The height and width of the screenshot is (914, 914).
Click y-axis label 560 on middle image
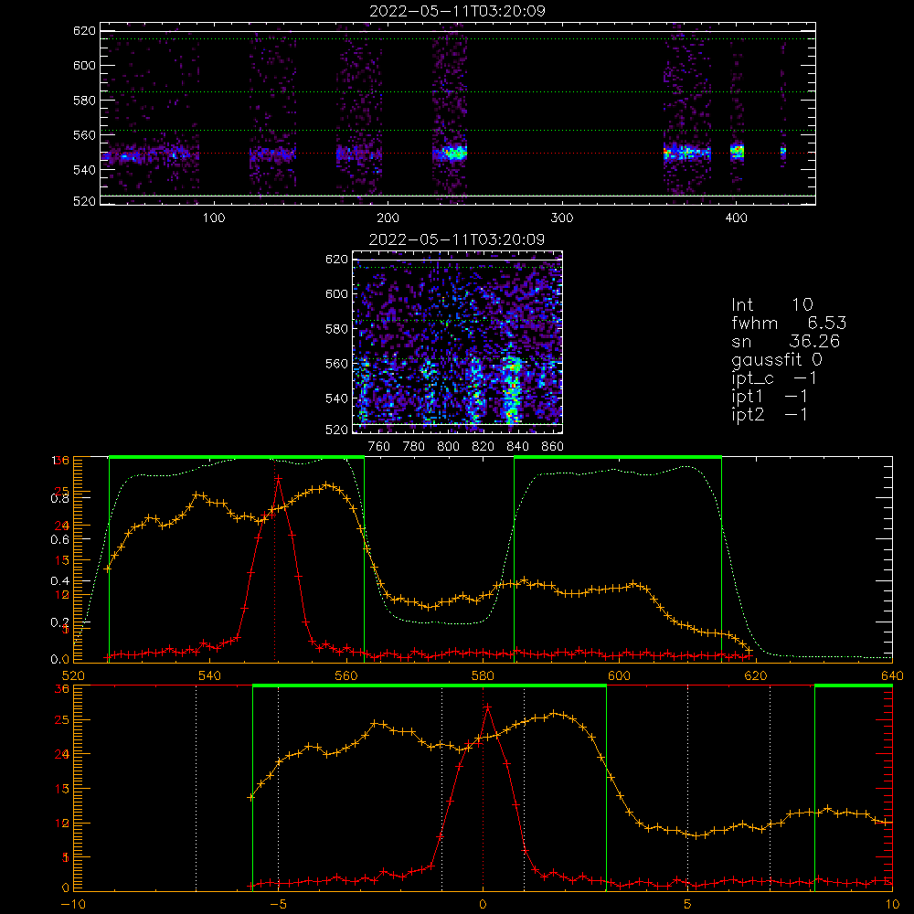pyautogui.click(x=336, y=364)
